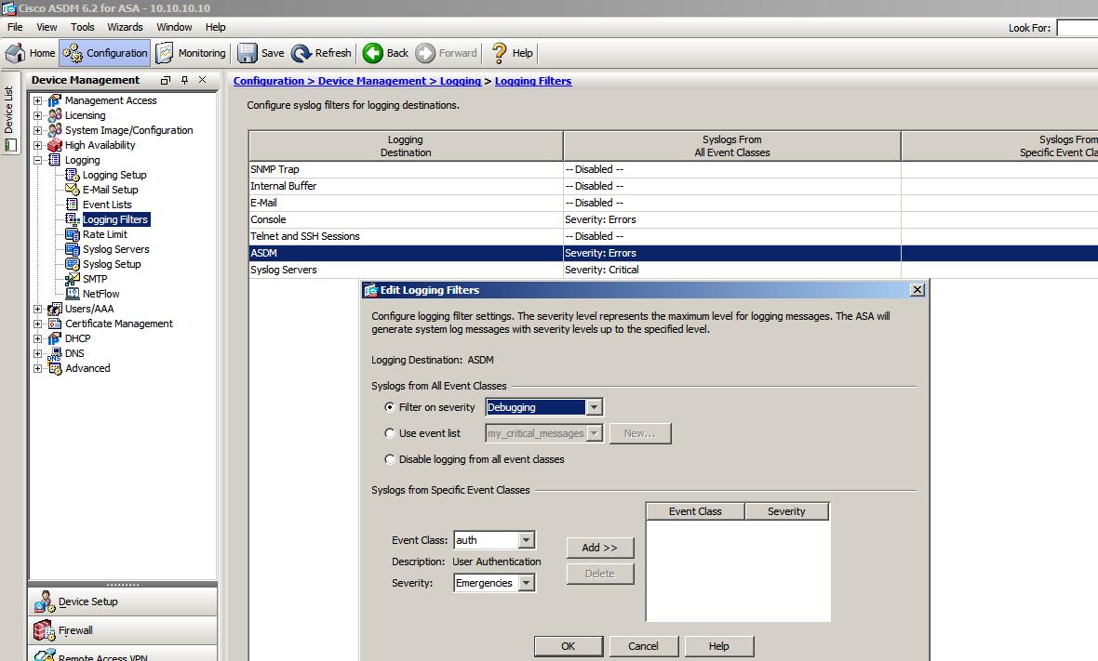Click the dialog Help button
Screen dimensions: 1098x661
point(718,646)
